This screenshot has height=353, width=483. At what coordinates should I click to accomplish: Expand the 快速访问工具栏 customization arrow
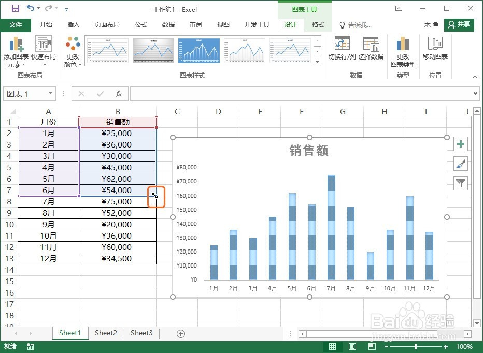click(66, 9)
